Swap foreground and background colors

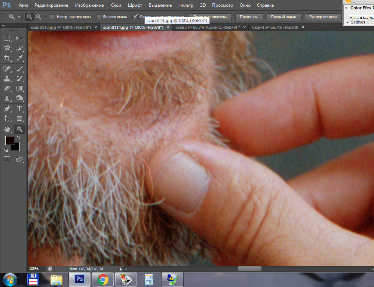(x=18, y=138)
